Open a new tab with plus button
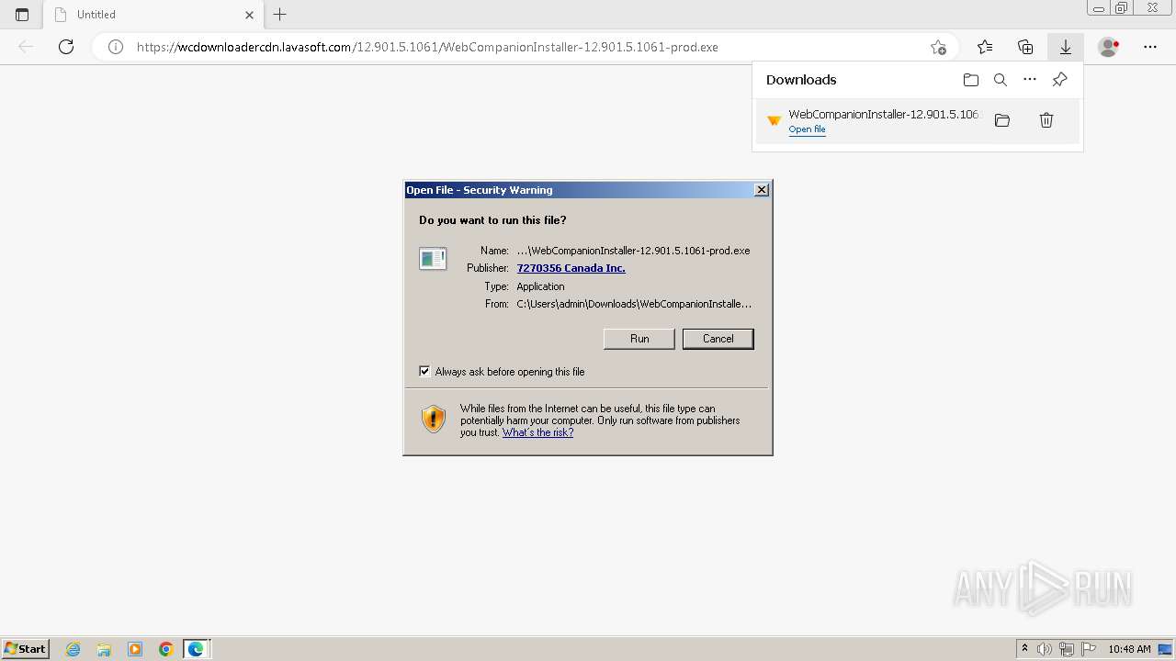 click(x=280, y=15)
